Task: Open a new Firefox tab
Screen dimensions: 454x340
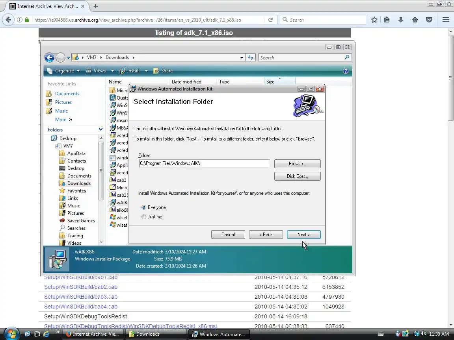Action: tap(95, 6)
